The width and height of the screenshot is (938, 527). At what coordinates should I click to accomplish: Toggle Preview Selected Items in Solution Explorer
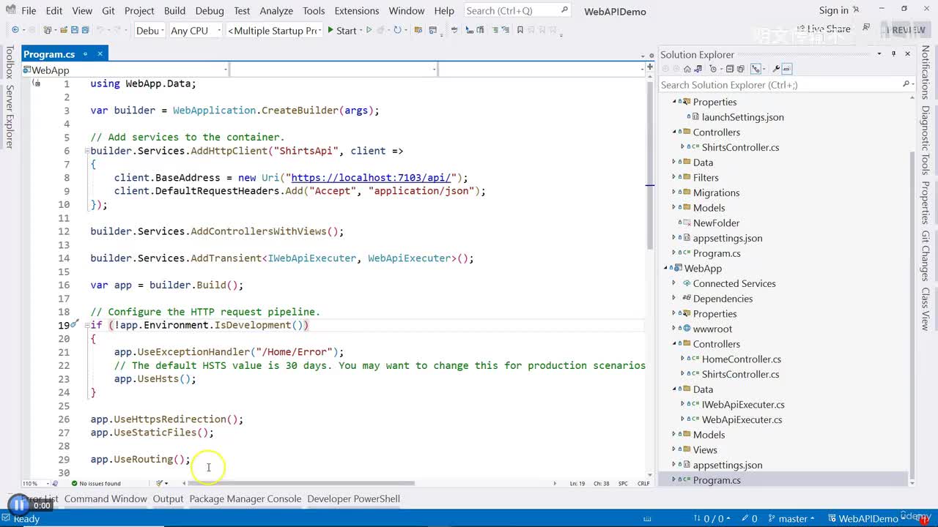[x=786, y=69]
